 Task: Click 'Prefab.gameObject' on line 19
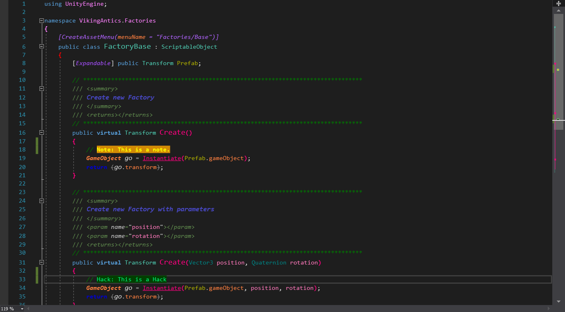[x=214, y=158]
